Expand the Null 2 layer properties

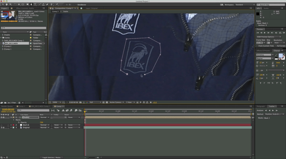coord(11,125)
